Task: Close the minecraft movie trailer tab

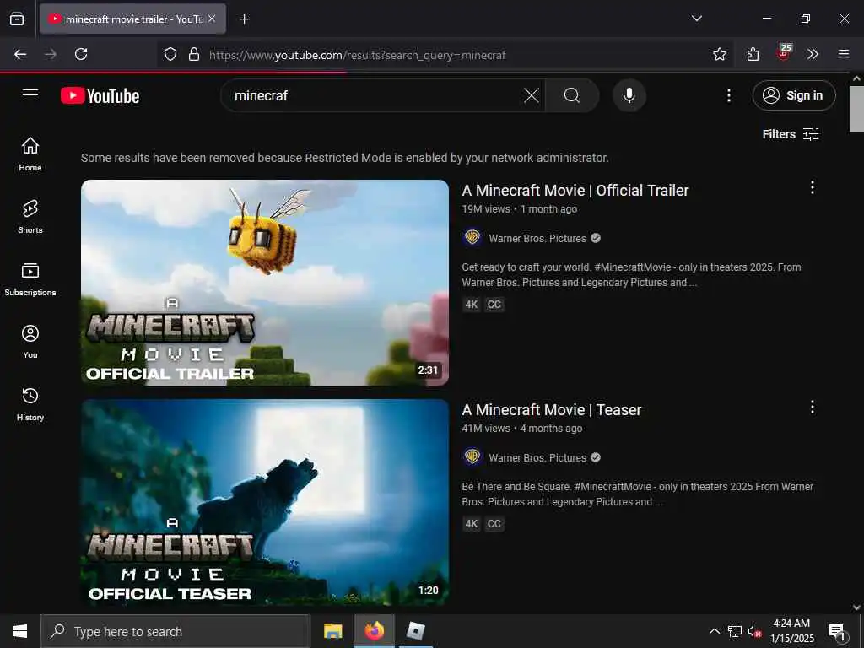Action: [x=212, y=19]
